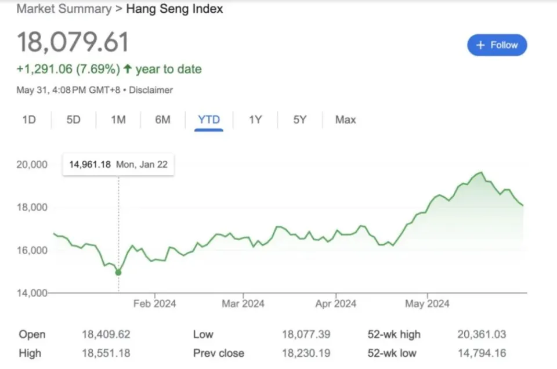Image resolution: width=557 pixels, height=369 pixels.
Task: Choose the 5Y time range tab
Action: point(299,120)
